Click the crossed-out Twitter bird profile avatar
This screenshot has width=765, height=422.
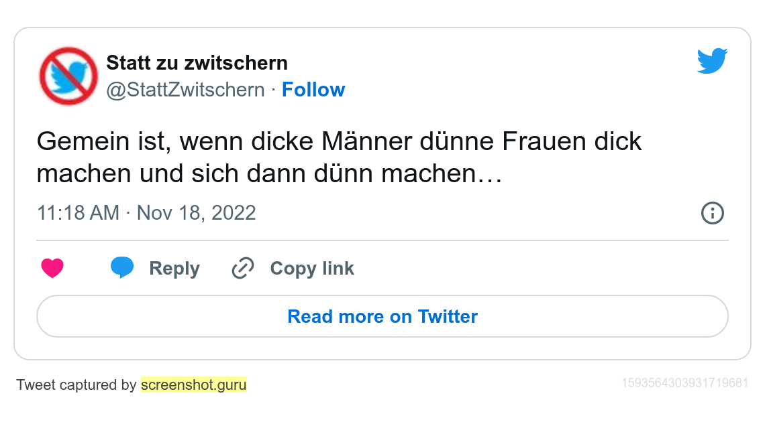tap(68, 76)
